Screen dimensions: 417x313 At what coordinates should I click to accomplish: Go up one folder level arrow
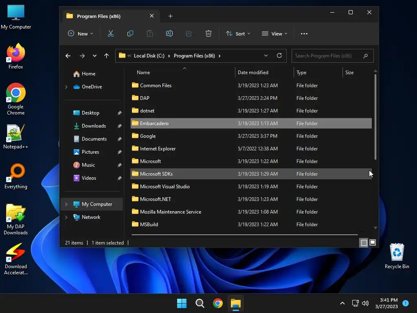(106, 55)
